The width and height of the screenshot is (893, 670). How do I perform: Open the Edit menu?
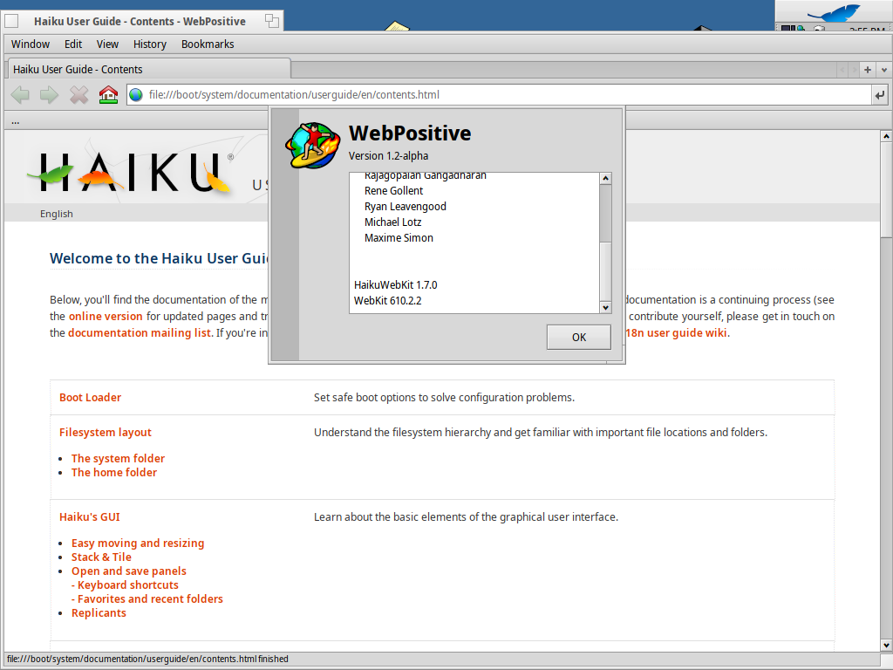click(73, 44)
